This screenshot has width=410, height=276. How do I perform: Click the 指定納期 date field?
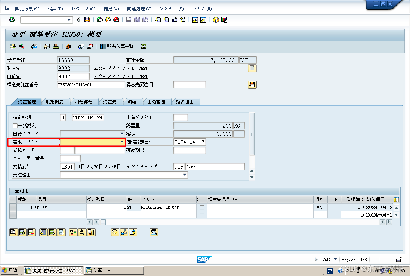[88, 117]
